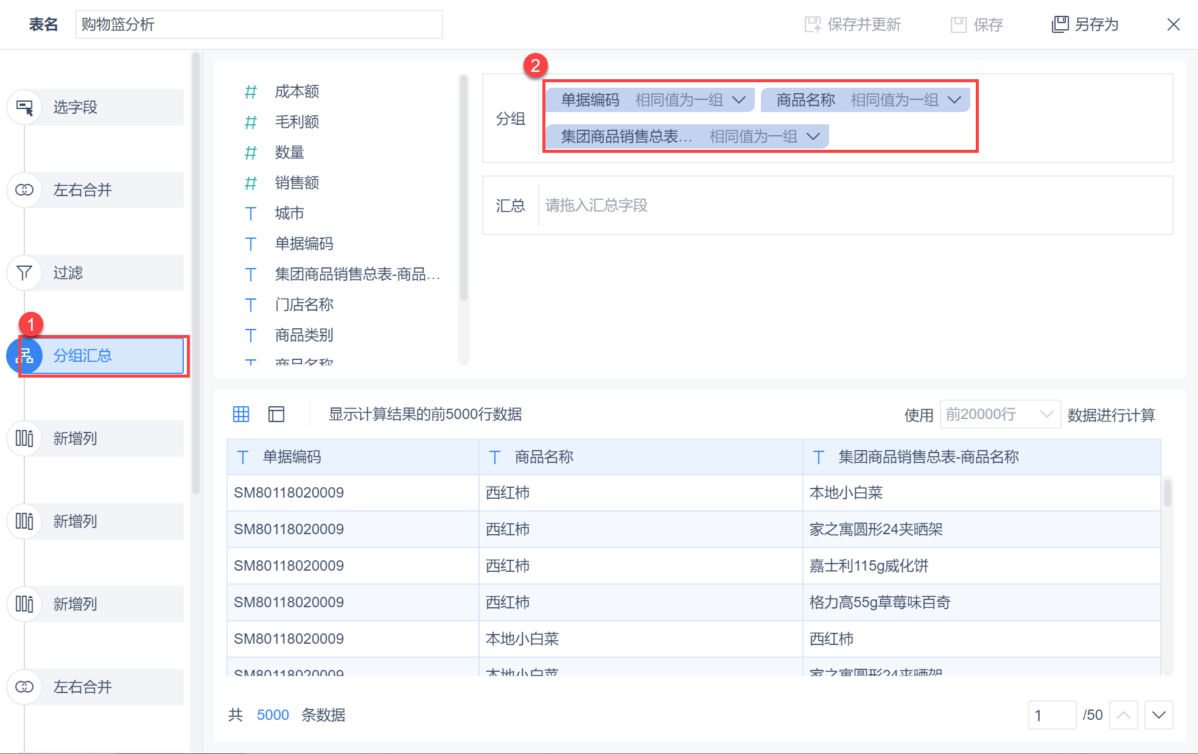The image size is (1198, 754).
Task: Select the 门店名称 text field
Action: [x=304, y=305]
